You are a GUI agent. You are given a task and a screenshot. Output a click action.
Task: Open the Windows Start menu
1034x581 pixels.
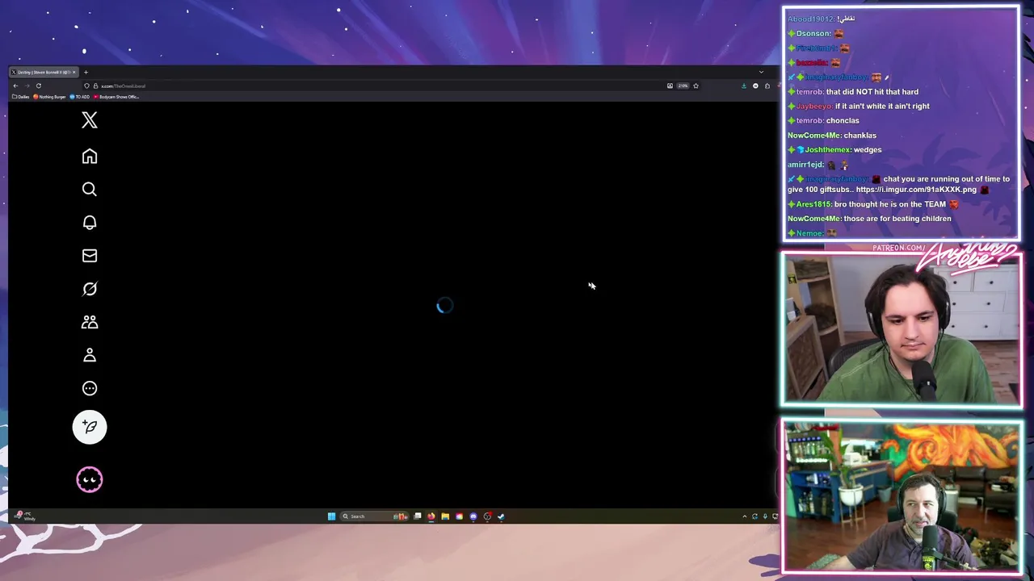[x=331, y=516]
